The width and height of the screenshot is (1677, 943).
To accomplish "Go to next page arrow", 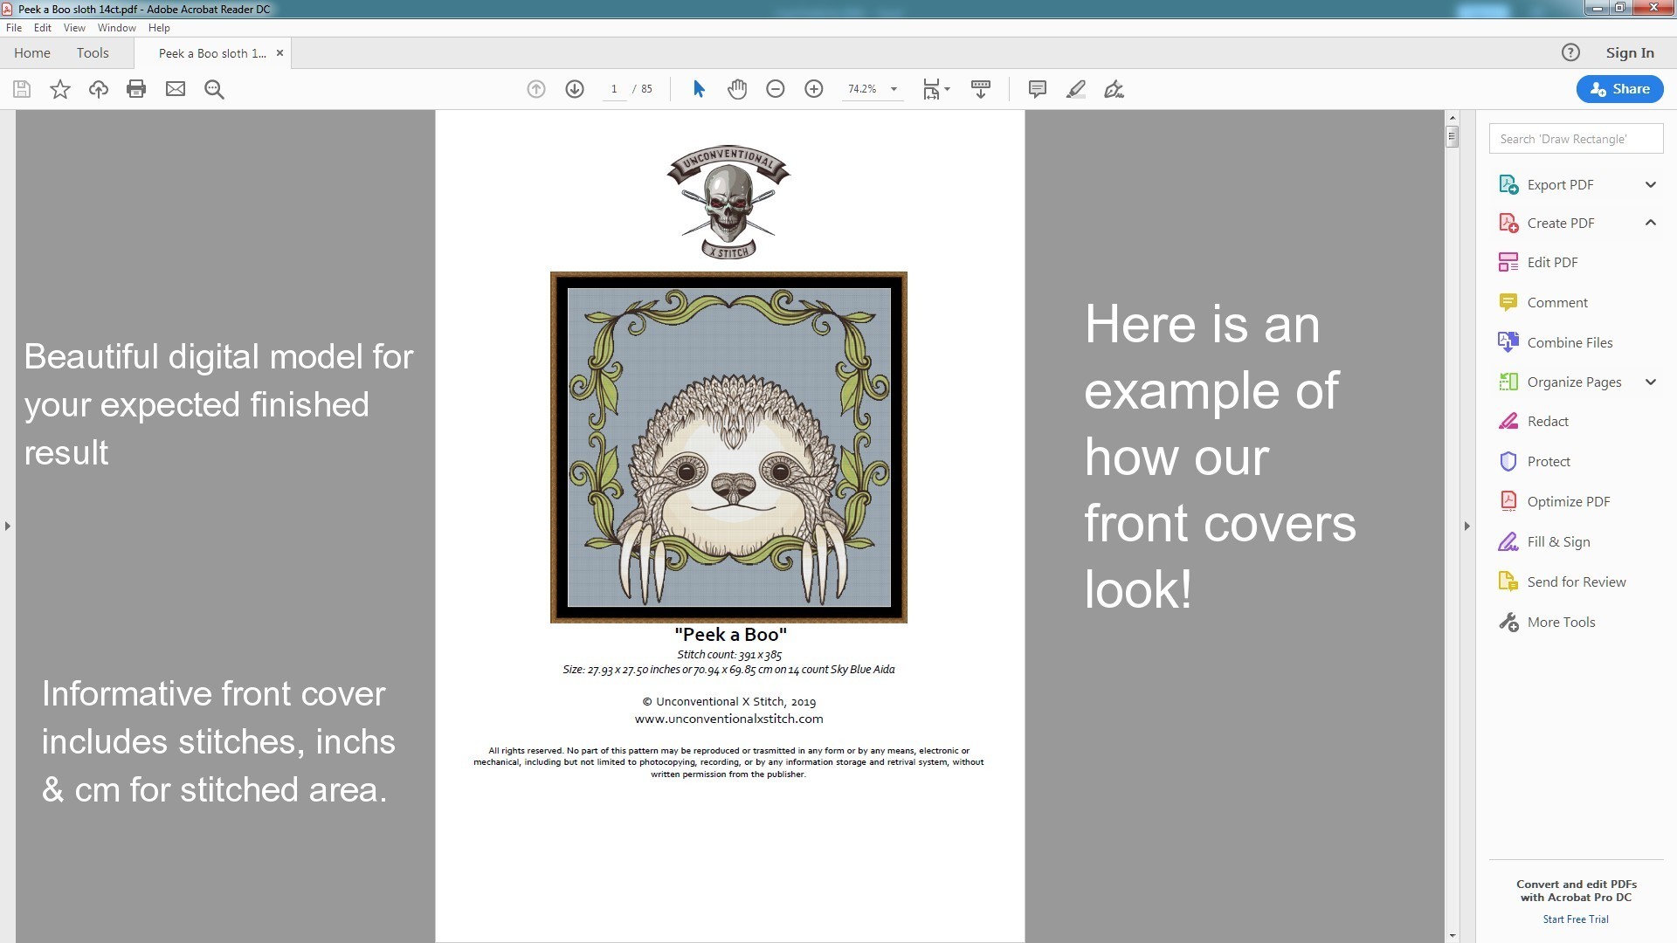I will tap(575, 89).
